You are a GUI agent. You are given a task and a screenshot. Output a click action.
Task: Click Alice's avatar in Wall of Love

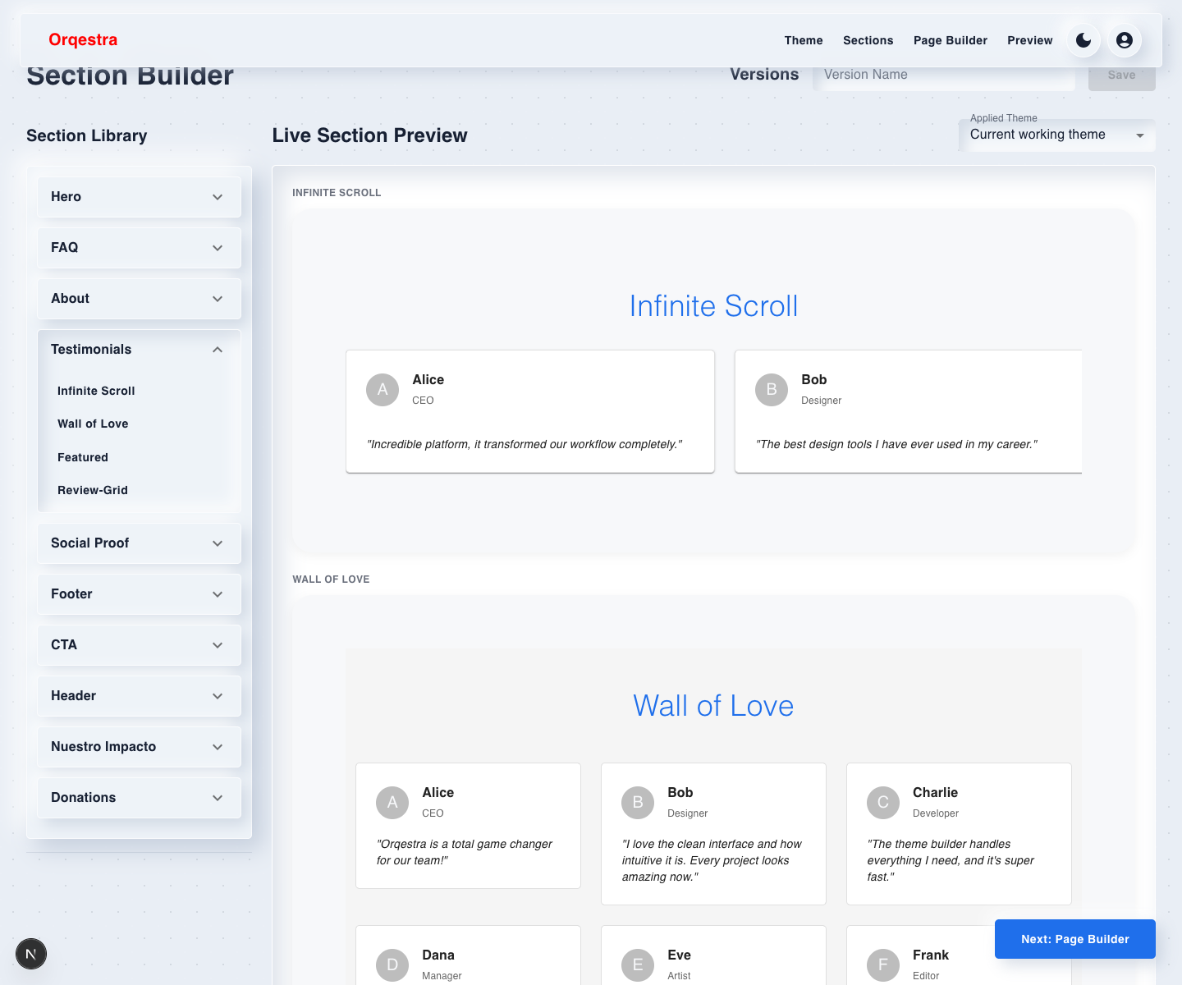pos(392,803)
